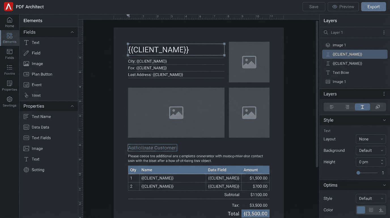Switch to the Elements sidebar tab

pyautogui.click(x=9, y=38)
